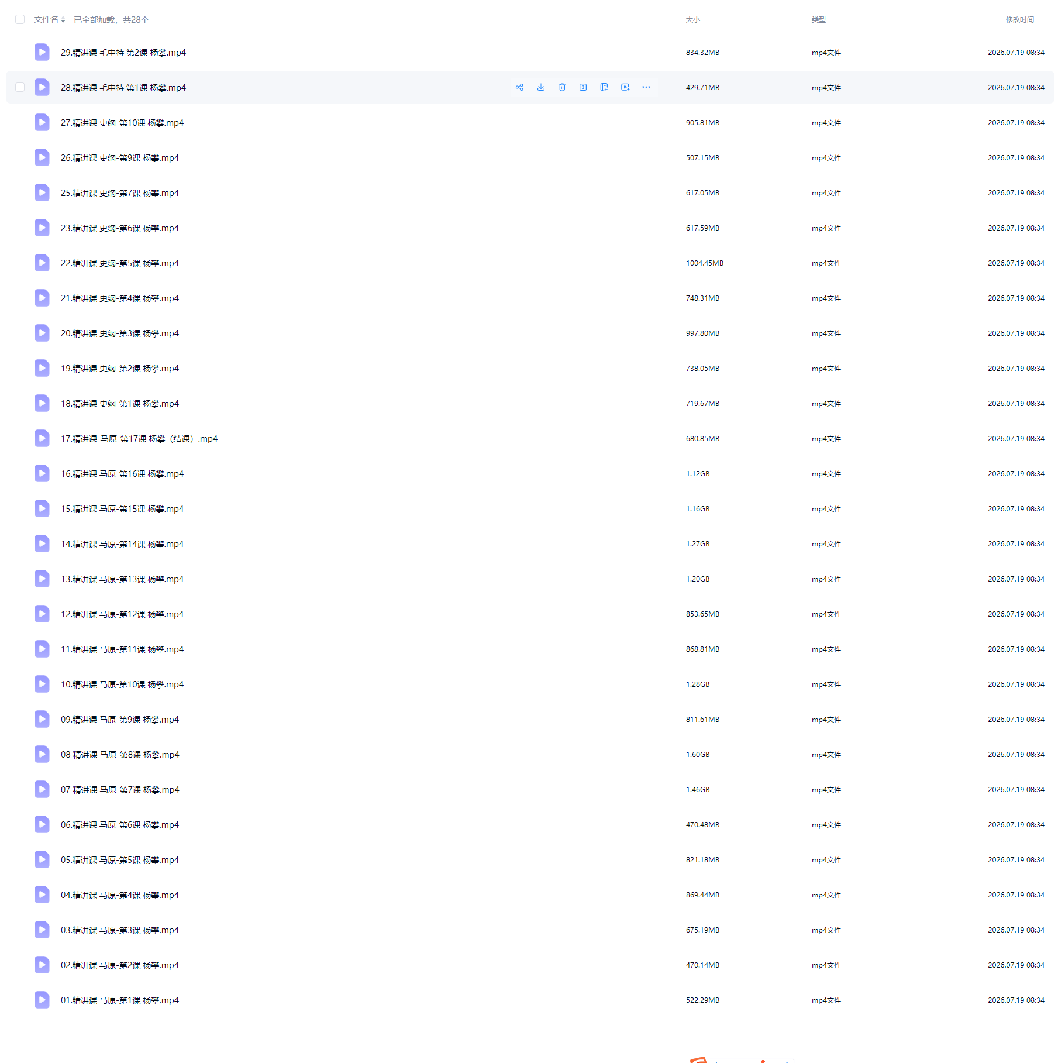Screen dimensions: 1058x1063
Task: Delete 28.精讲课 毛中特 第1课 with the trash icon
Action: [x=562, y=88]
